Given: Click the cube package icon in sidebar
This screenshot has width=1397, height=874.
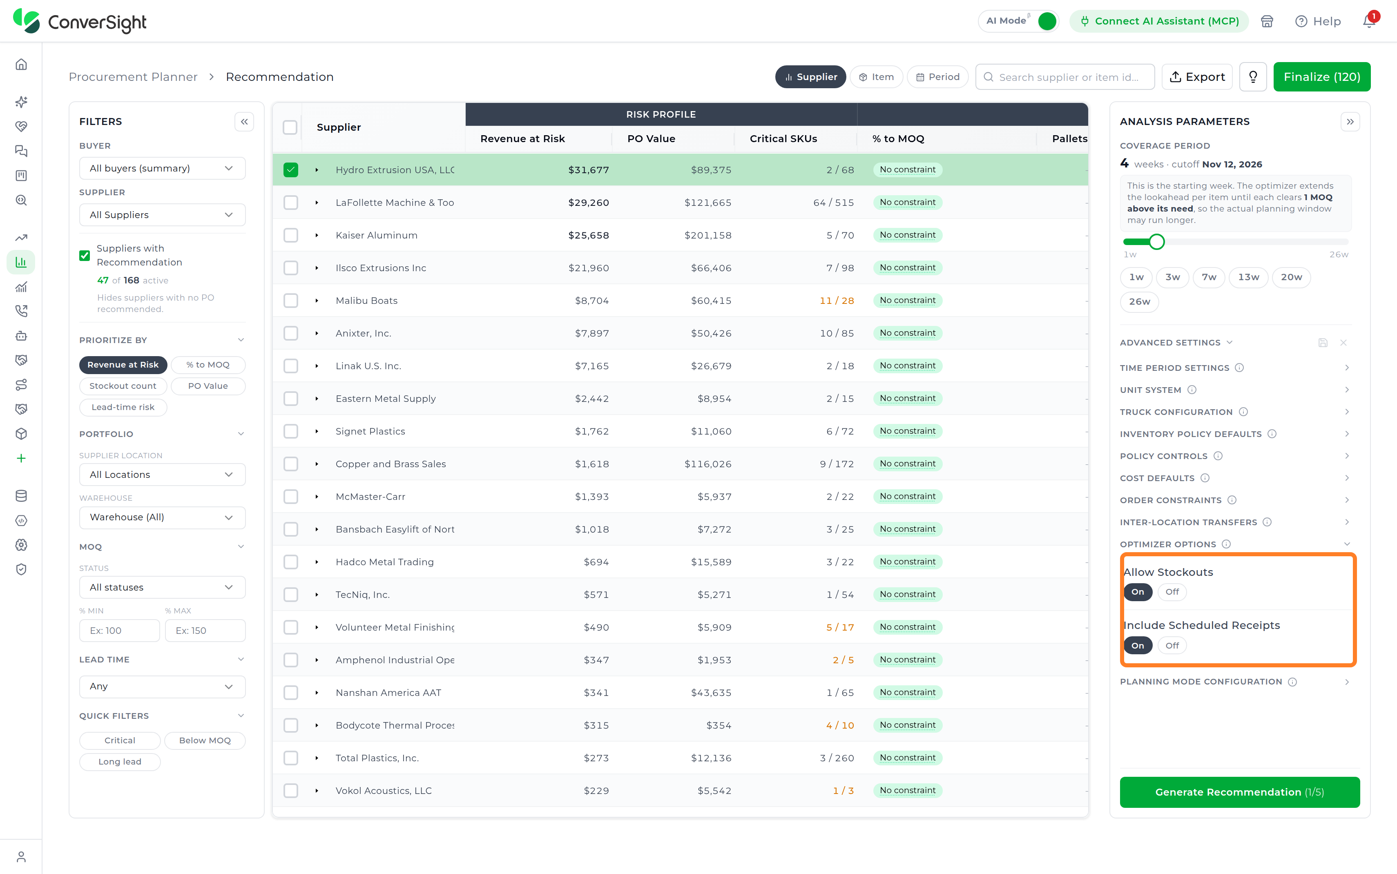Looking at the screenshot, I should tap(21, 434).
